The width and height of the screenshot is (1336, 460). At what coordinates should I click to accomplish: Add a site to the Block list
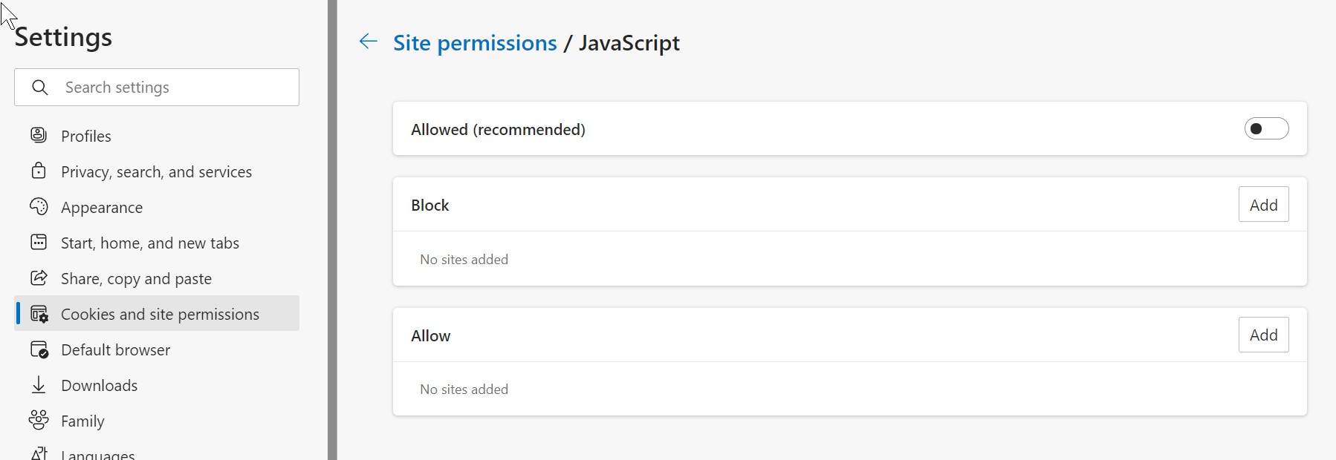1263,205
